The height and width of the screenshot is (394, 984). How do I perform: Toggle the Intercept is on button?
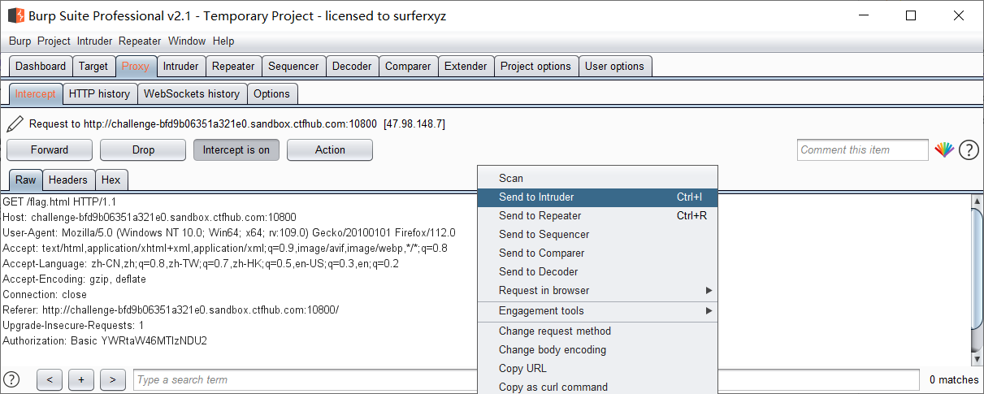(236, 149)
